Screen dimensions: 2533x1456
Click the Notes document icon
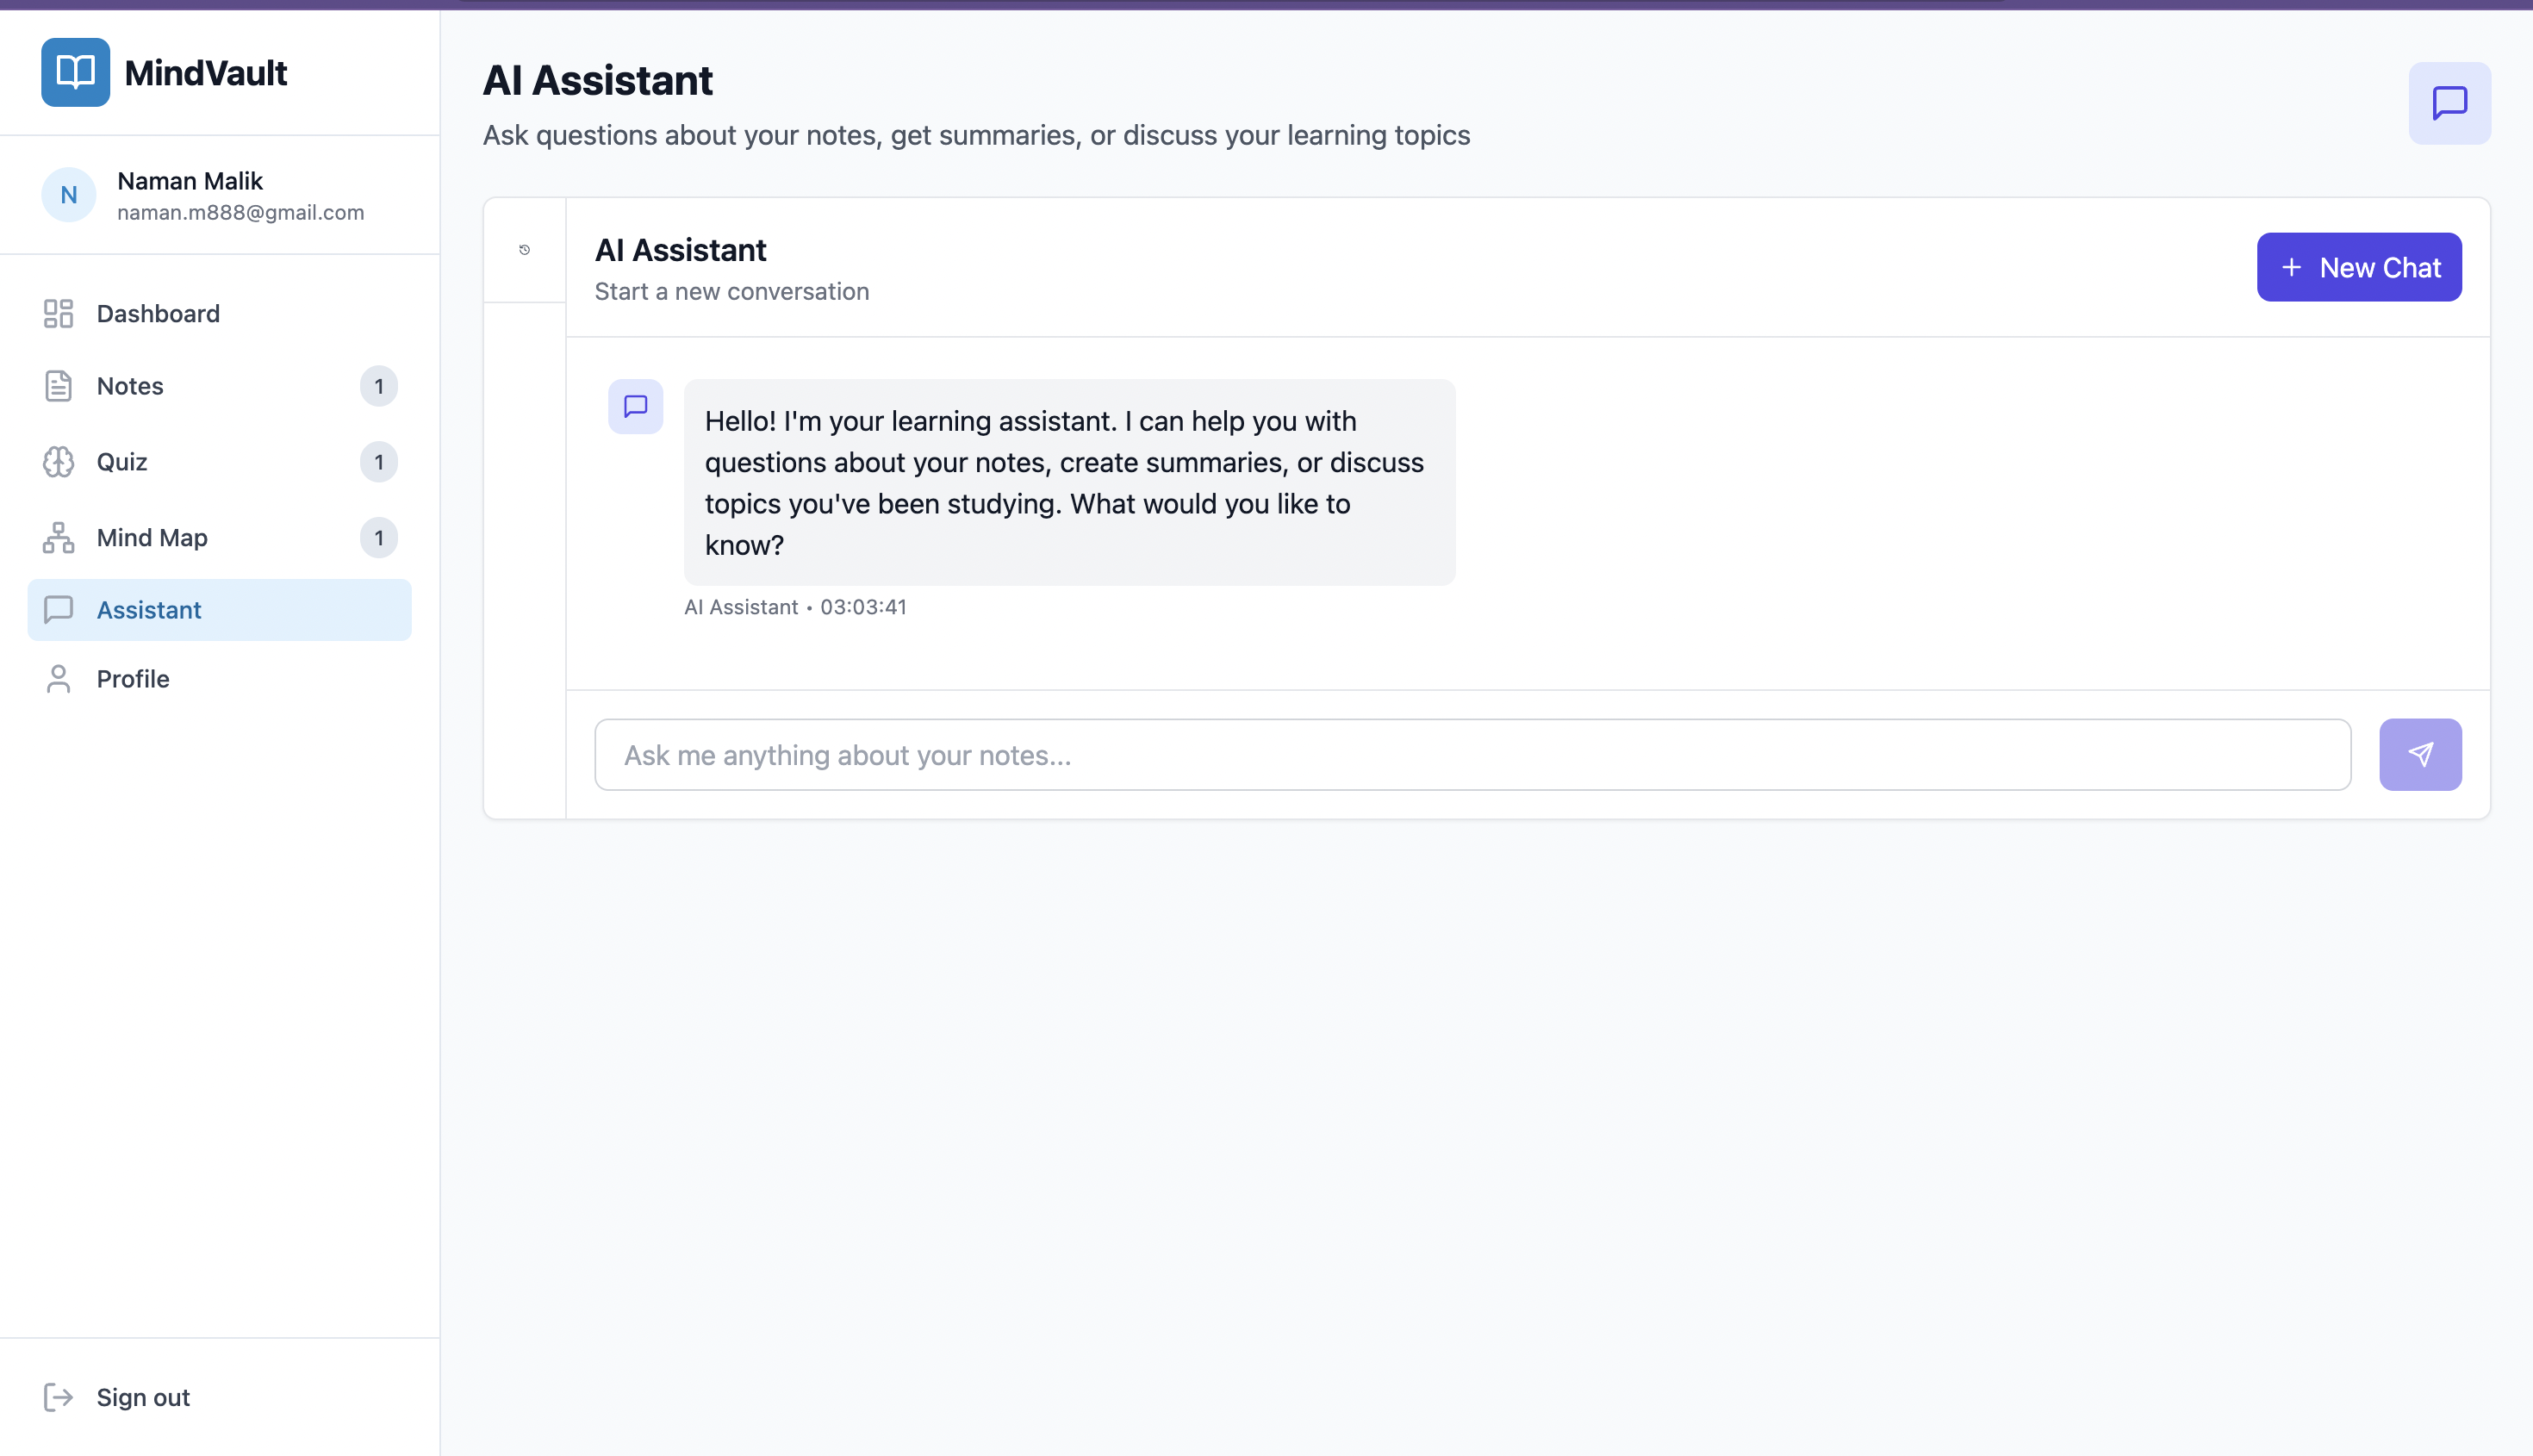[x=58, y=386]
